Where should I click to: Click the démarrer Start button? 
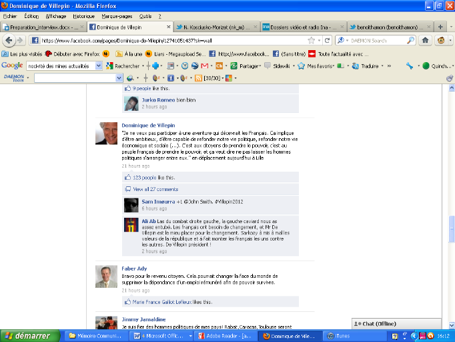[30, 336]
